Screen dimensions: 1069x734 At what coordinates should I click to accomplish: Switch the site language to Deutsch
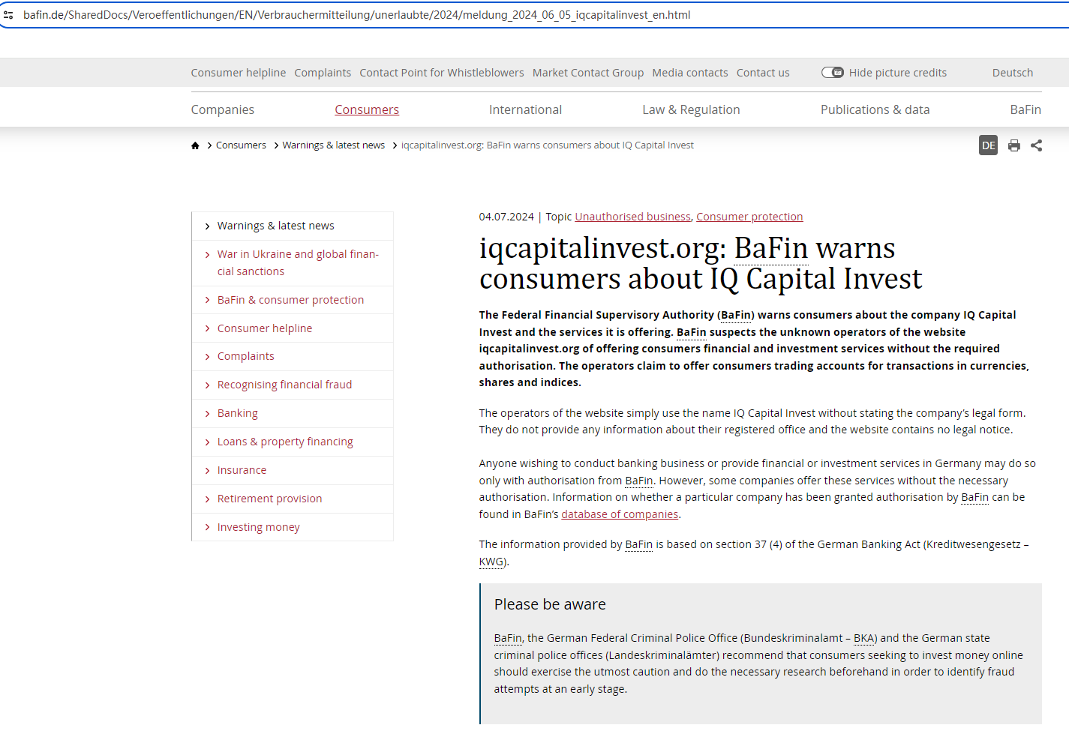(x=1013, y=73)
